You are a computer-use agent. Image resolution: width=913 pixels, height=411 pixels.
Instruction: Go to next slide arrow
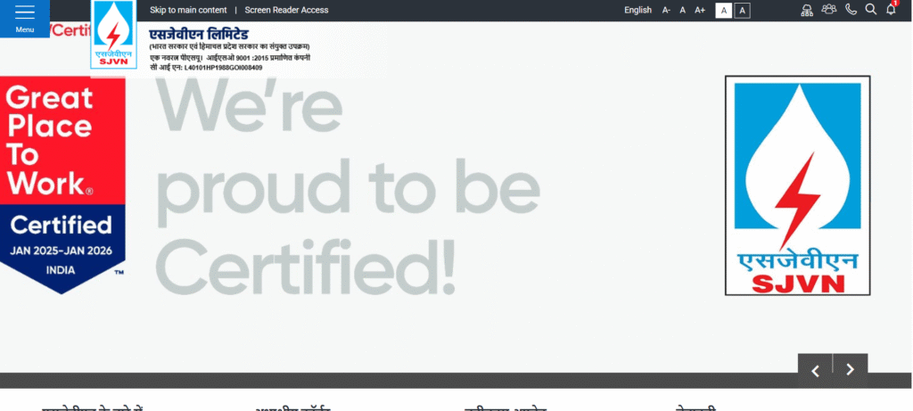coord(851,370)
